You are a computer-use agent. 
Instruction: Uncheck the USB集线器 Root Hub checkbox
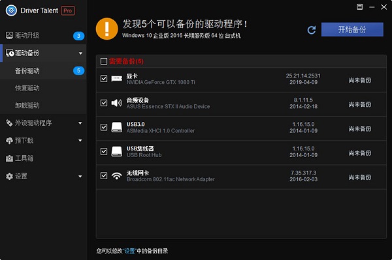(104, 151)
